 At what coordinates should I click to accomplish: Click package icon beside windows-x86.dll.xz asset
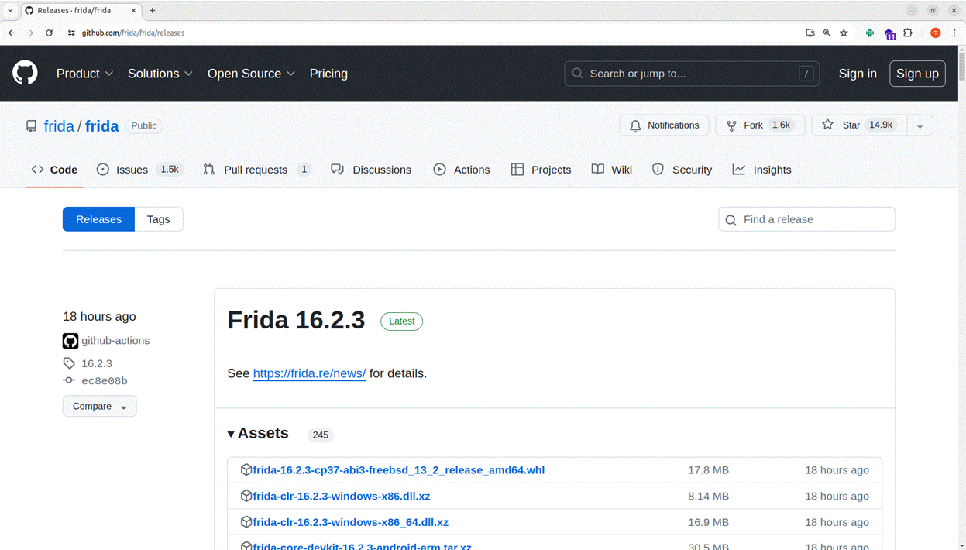(x=246, y=496)
